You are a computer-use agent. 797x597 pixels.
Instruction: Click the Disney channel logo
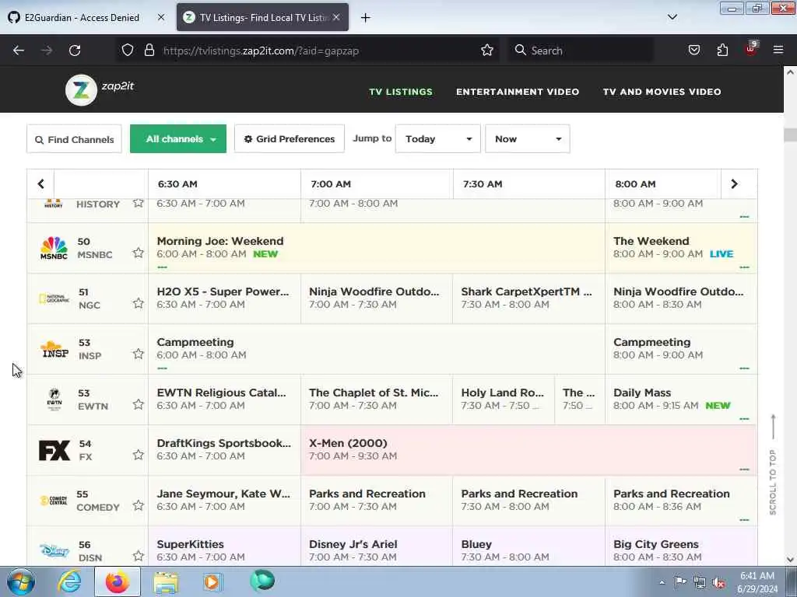coord(54,551)
